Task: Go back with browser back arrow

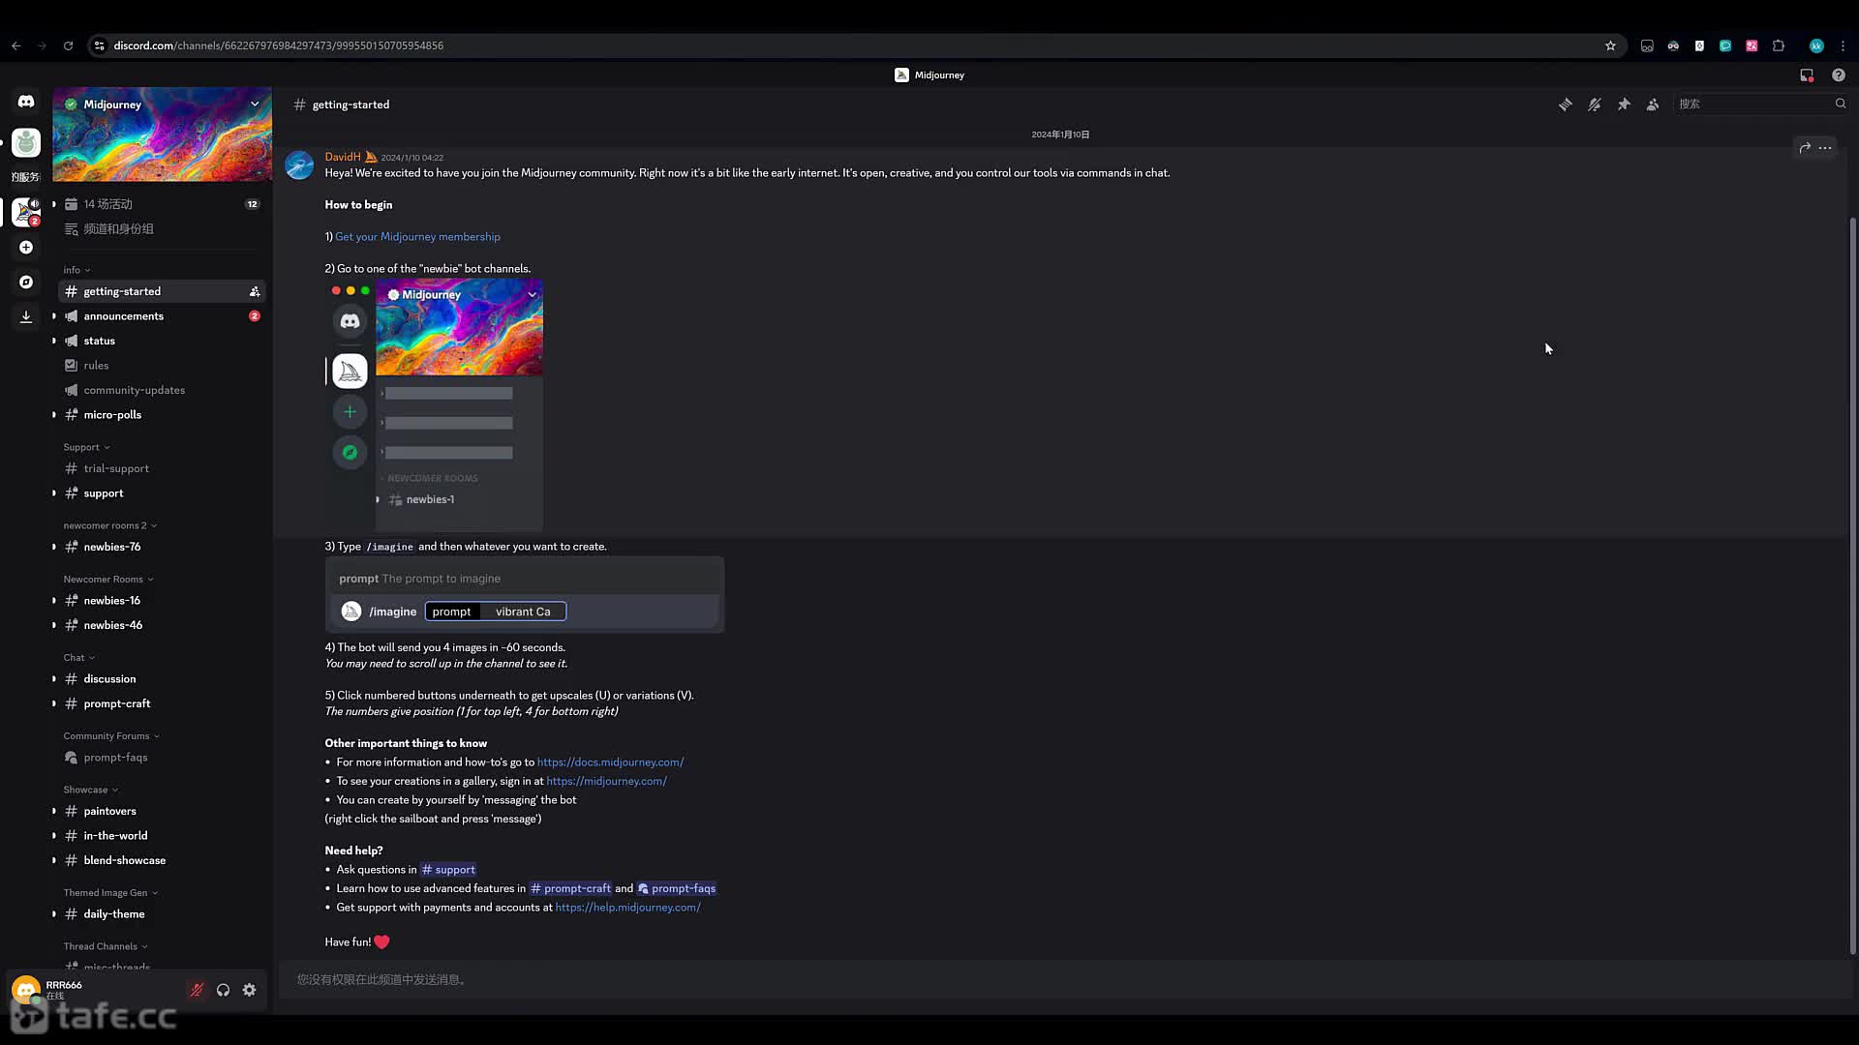Action: [16, 45]
